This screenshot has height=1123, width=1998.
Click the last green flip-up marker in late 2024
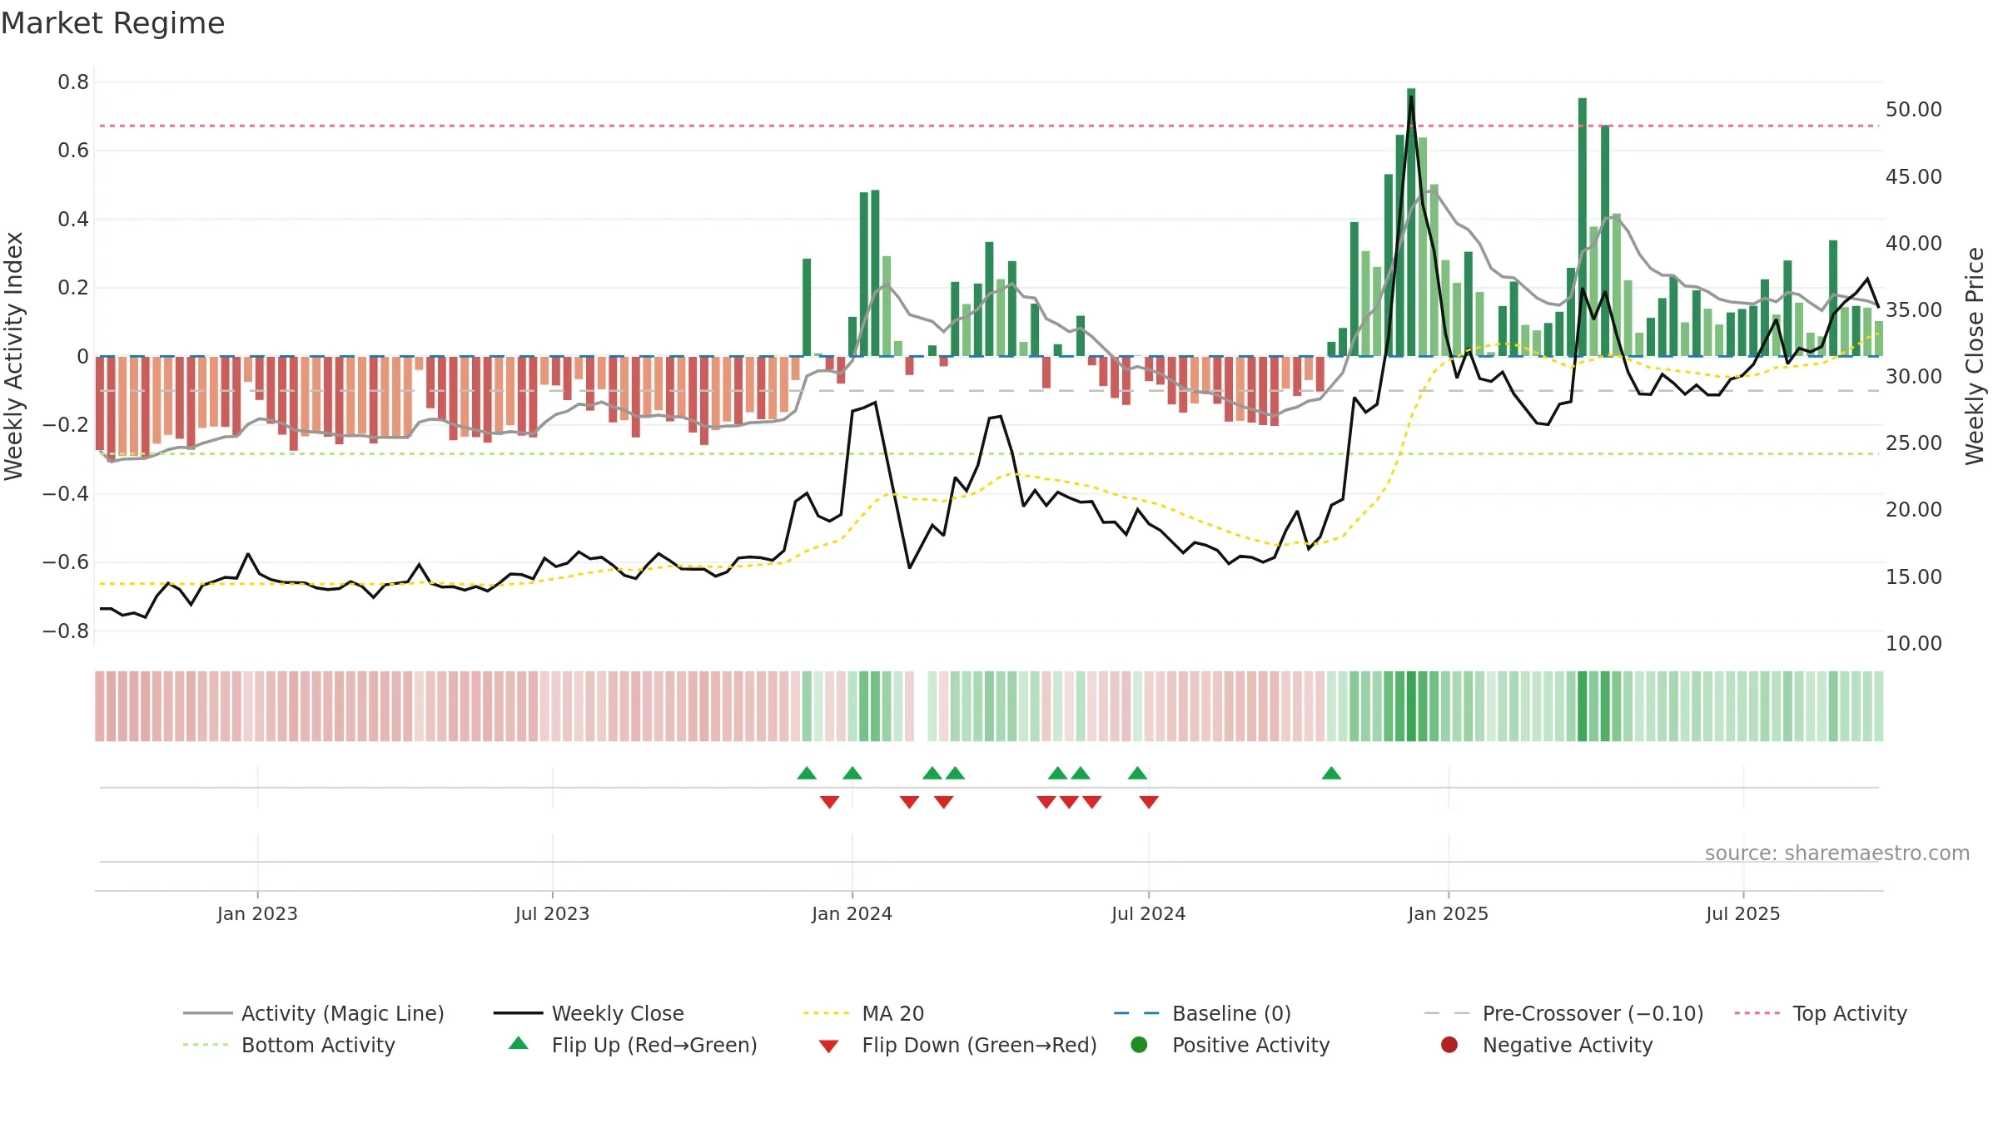click(1331, 773)
